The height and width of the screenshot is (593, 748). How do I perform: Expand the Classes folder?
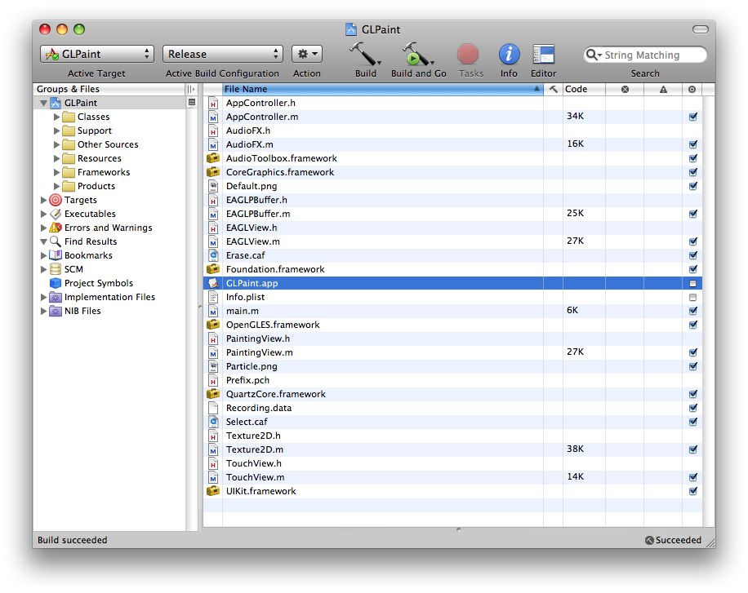point(57,117)
